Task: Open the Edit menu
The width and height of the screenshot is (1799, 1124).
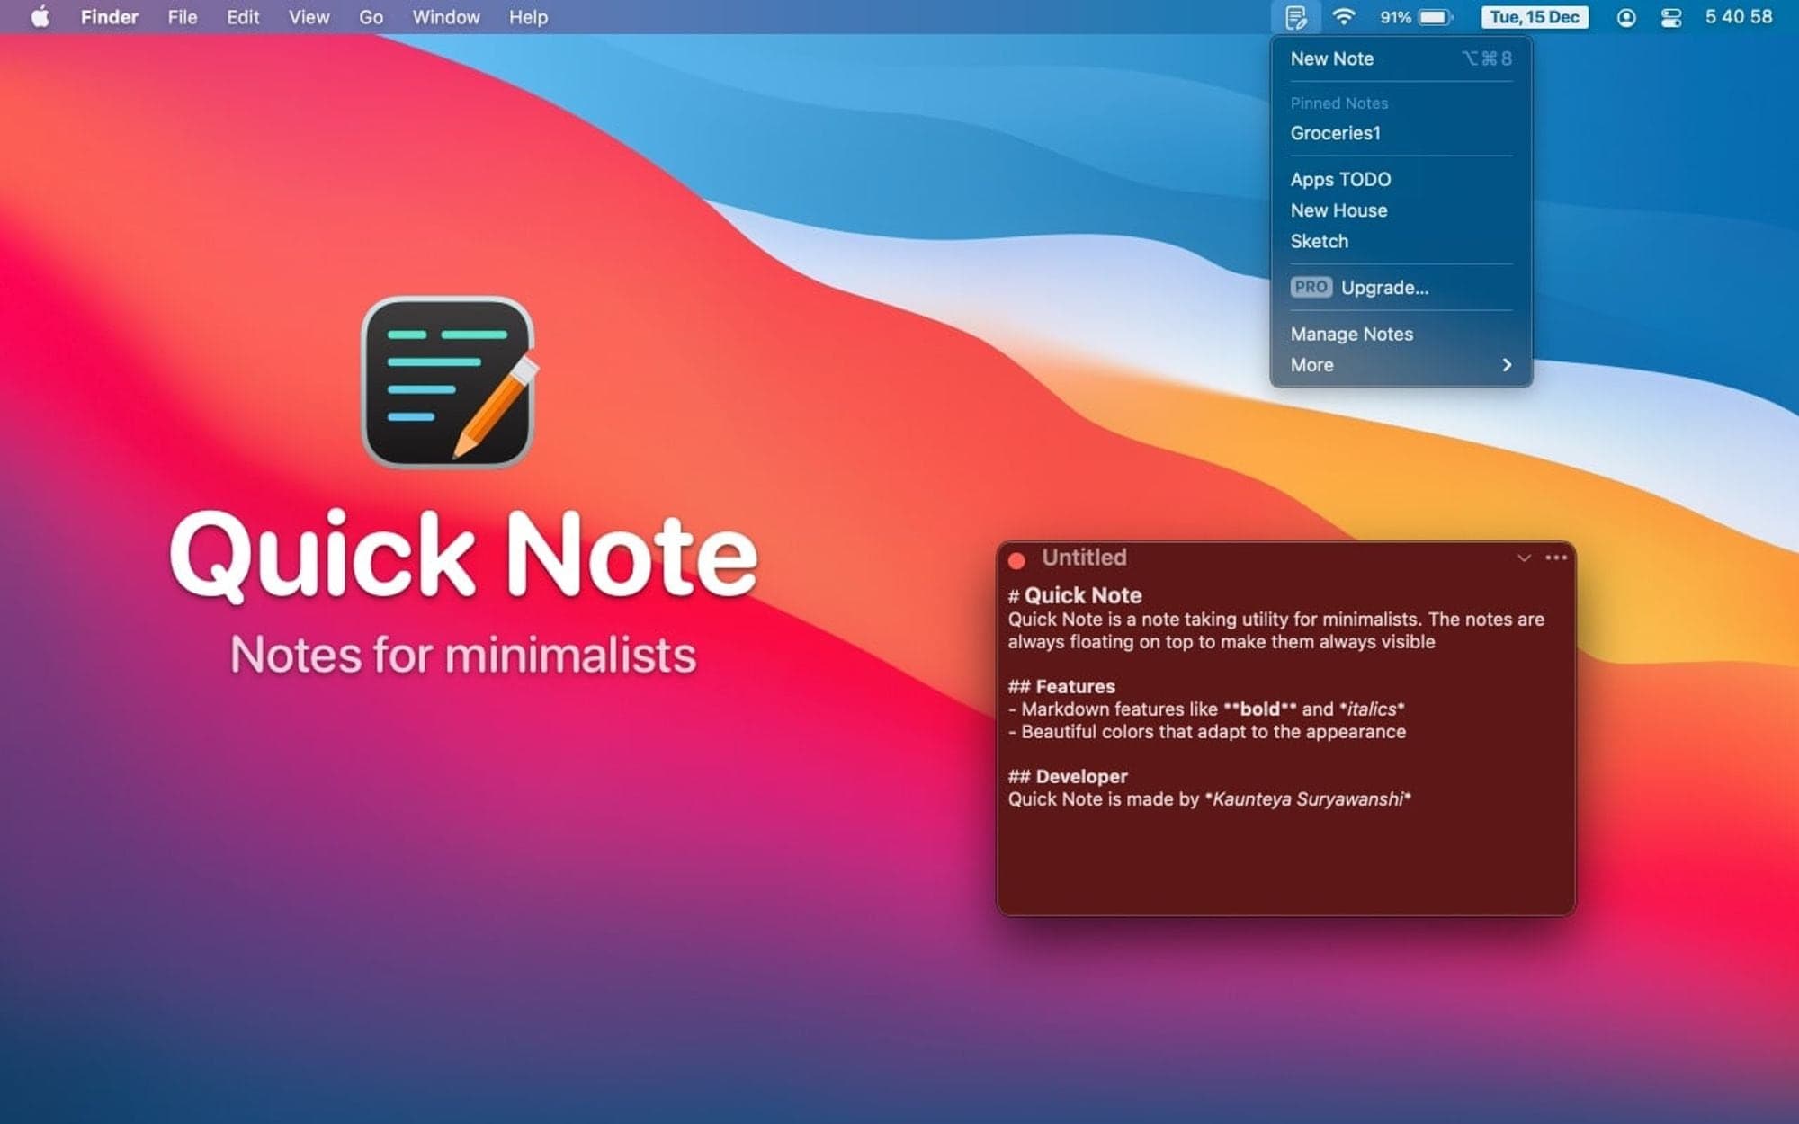Action: point(243,17)
